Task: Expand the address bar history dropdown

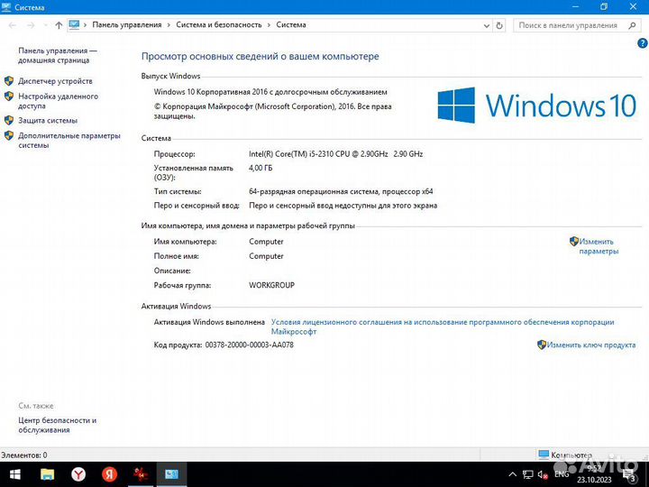Action: (x=487, y=25)
